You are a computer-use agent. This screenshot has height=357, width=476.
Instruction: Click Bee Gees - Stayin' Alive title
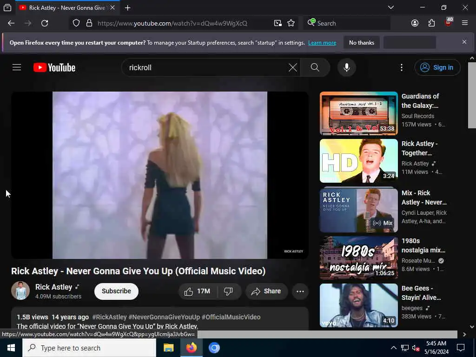pos(421,293)
